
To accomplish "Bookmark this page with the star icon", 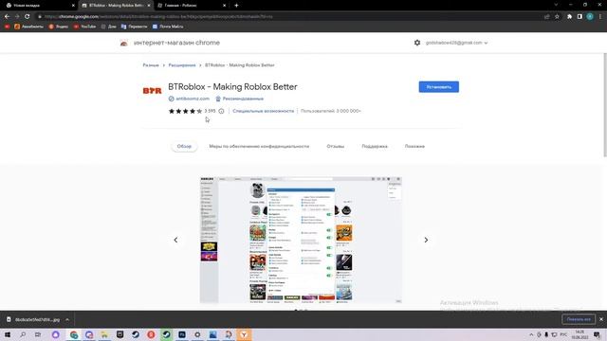I will [x=557, y=17].
